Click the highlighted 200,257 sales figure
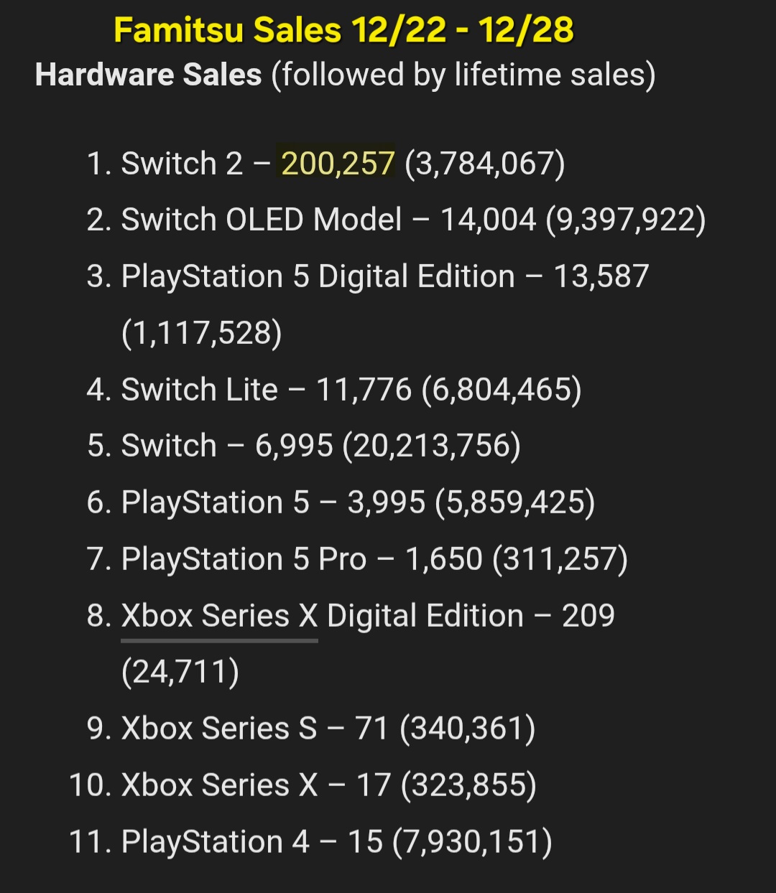Screen dimensions: 776x893 point(338,164)
